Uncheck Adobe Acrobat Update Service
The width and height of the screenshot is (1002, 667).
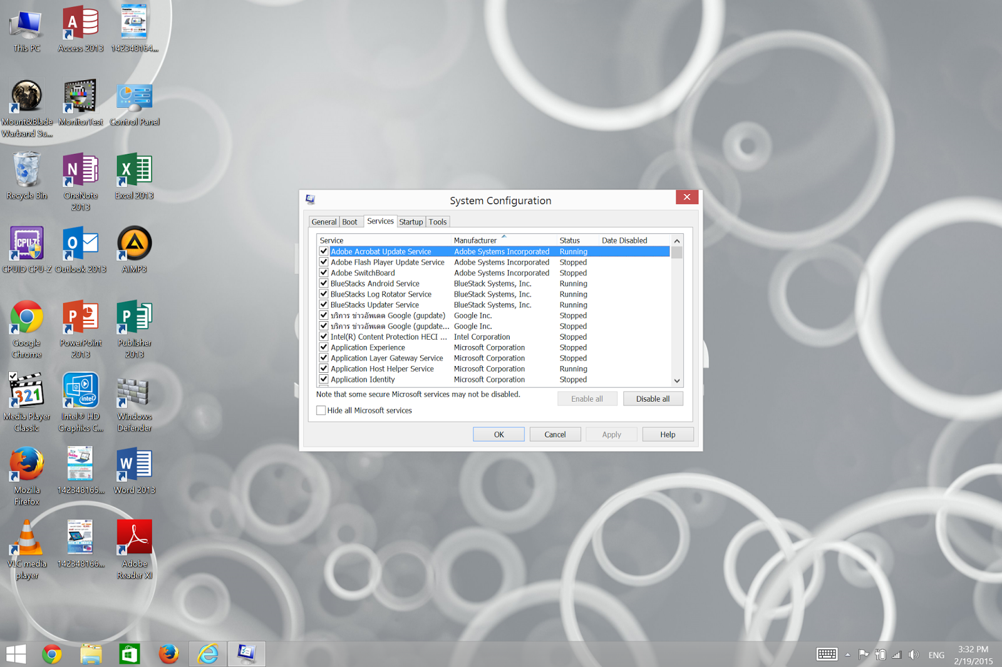click(324, 252)
